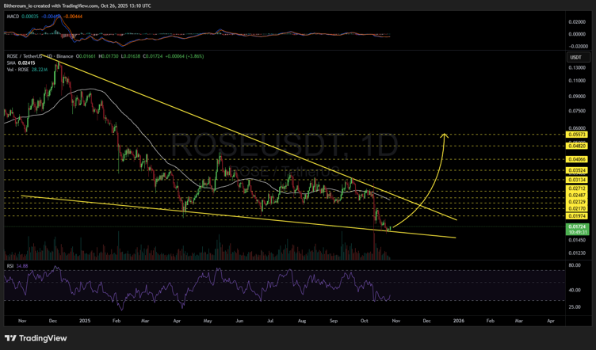Click the Oct label on time axis
596x350 pixels.
[364, 323]
